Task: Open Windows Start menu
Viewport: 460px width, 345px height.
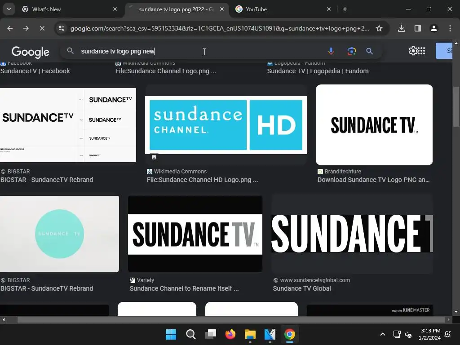Action: [x=171, y=334]
